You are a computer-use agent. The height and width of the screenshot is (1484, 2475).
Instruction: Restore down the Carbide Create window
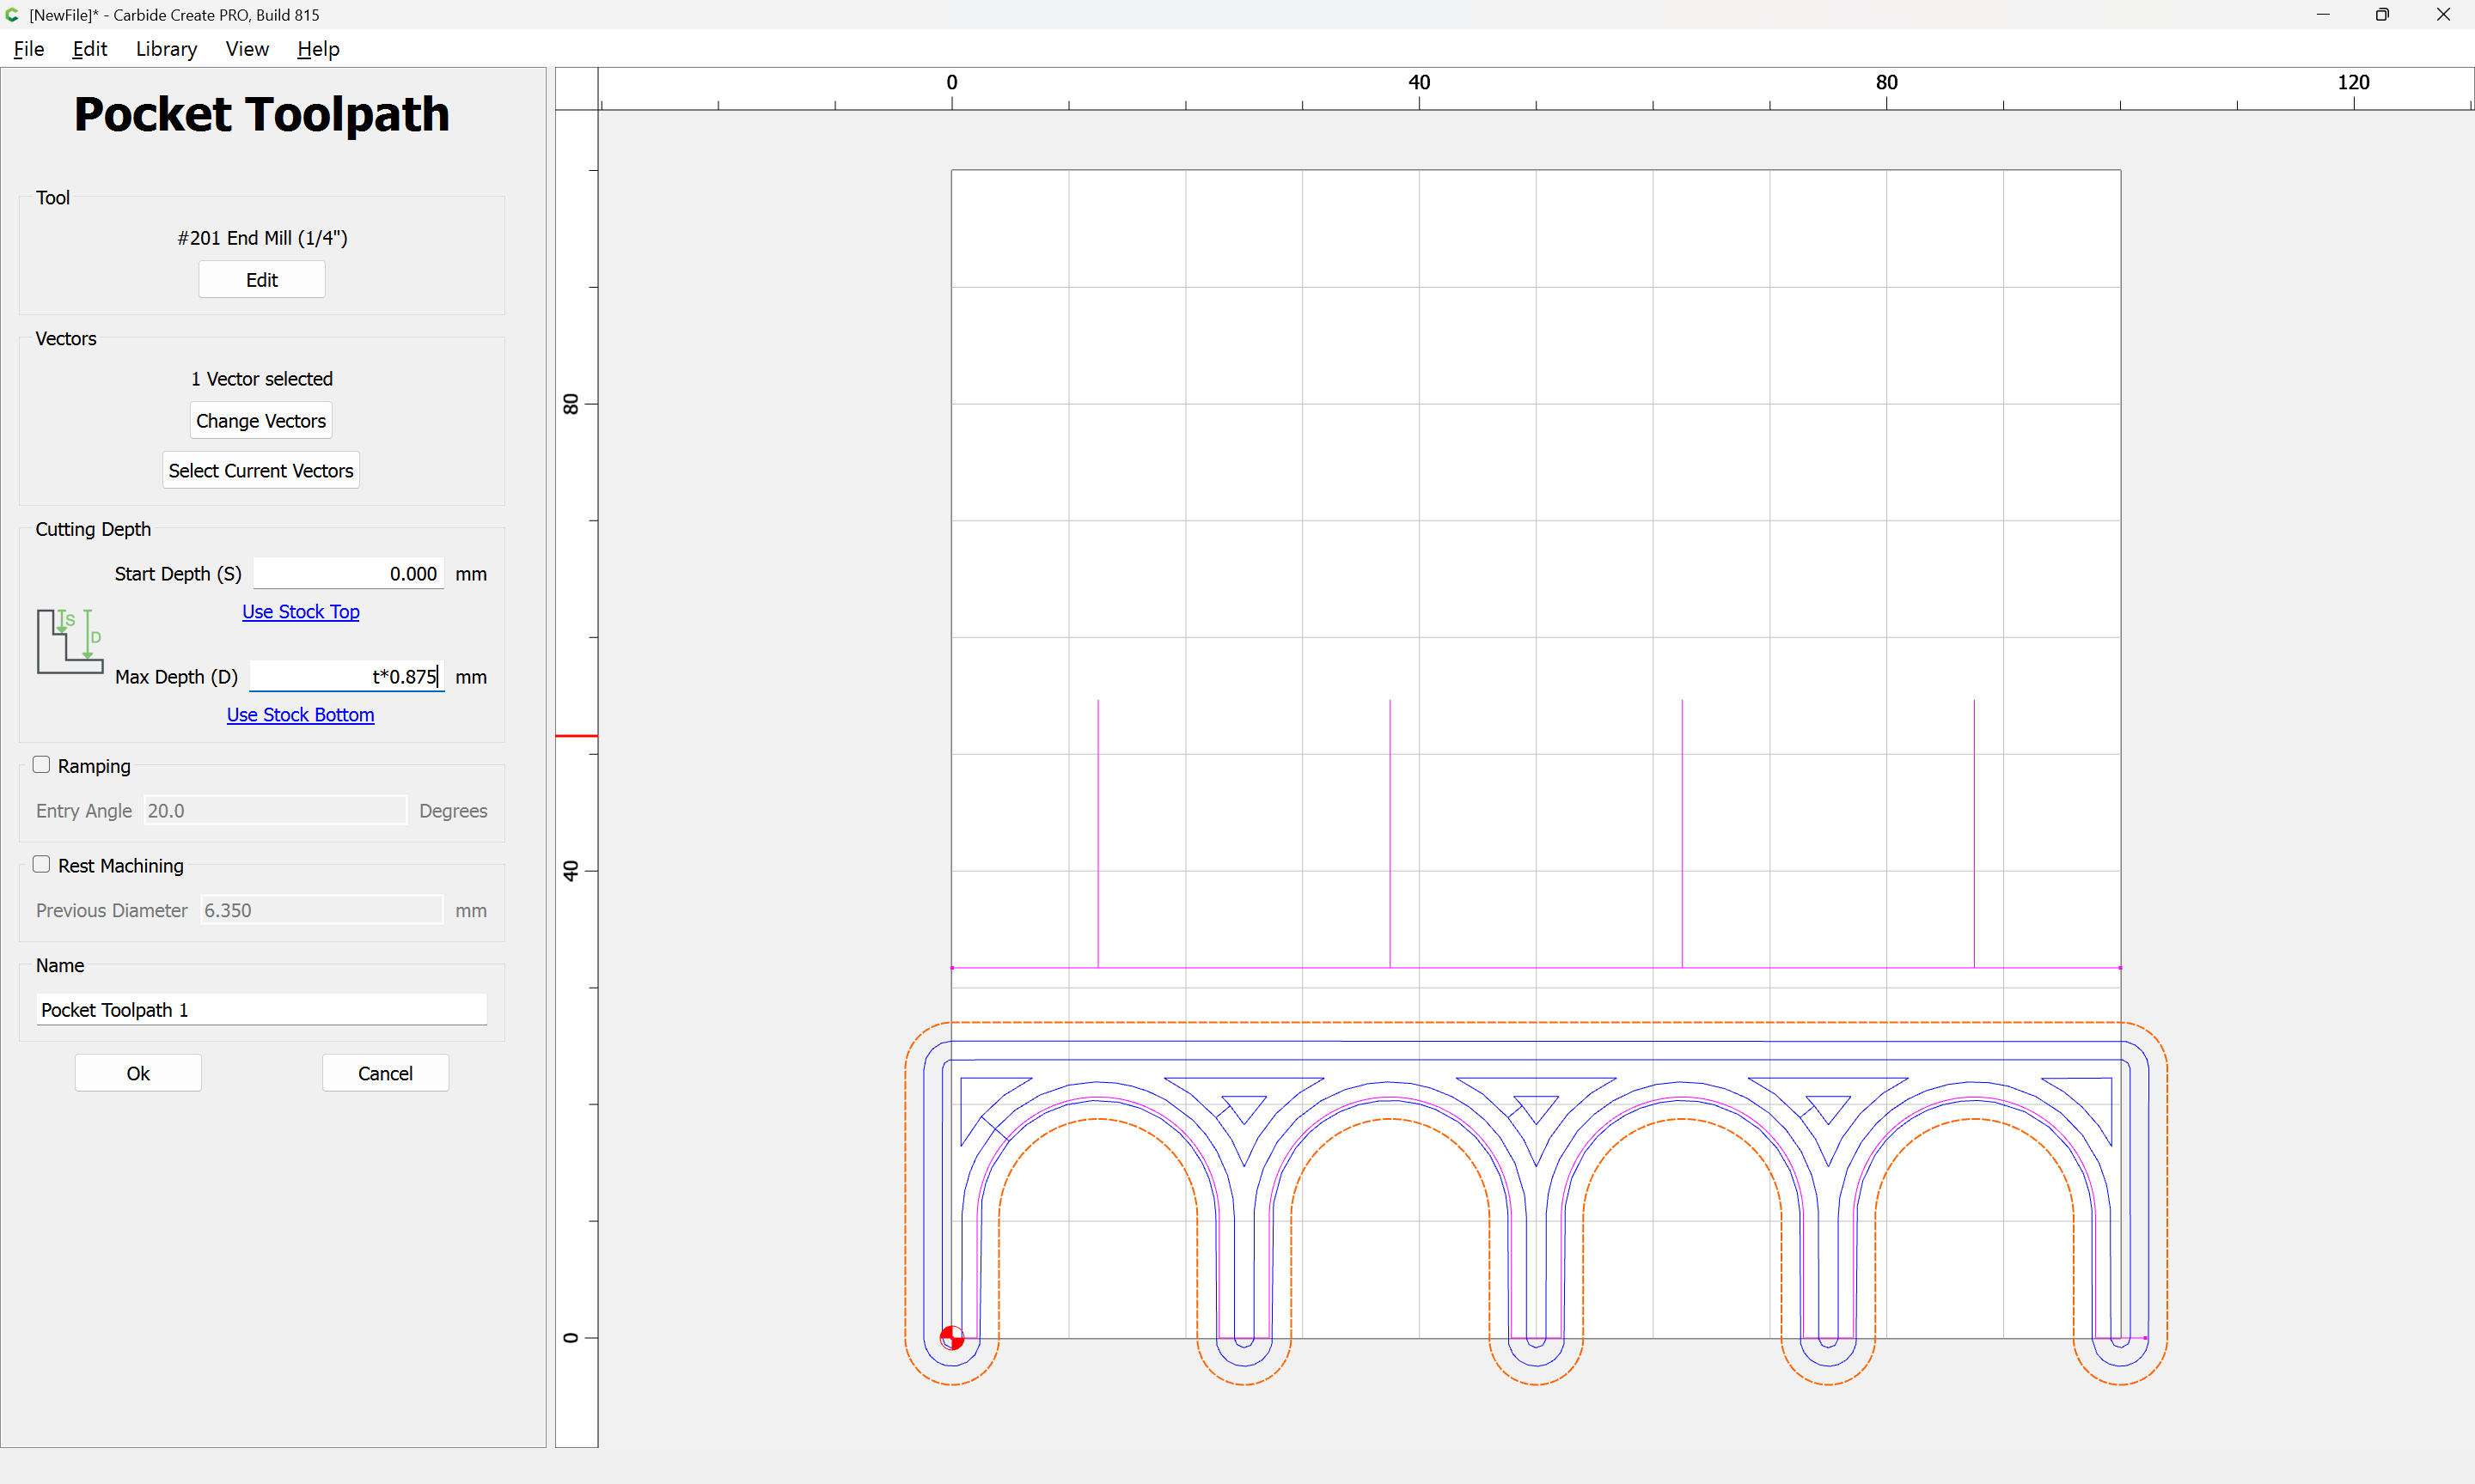tap(2382, 15)
